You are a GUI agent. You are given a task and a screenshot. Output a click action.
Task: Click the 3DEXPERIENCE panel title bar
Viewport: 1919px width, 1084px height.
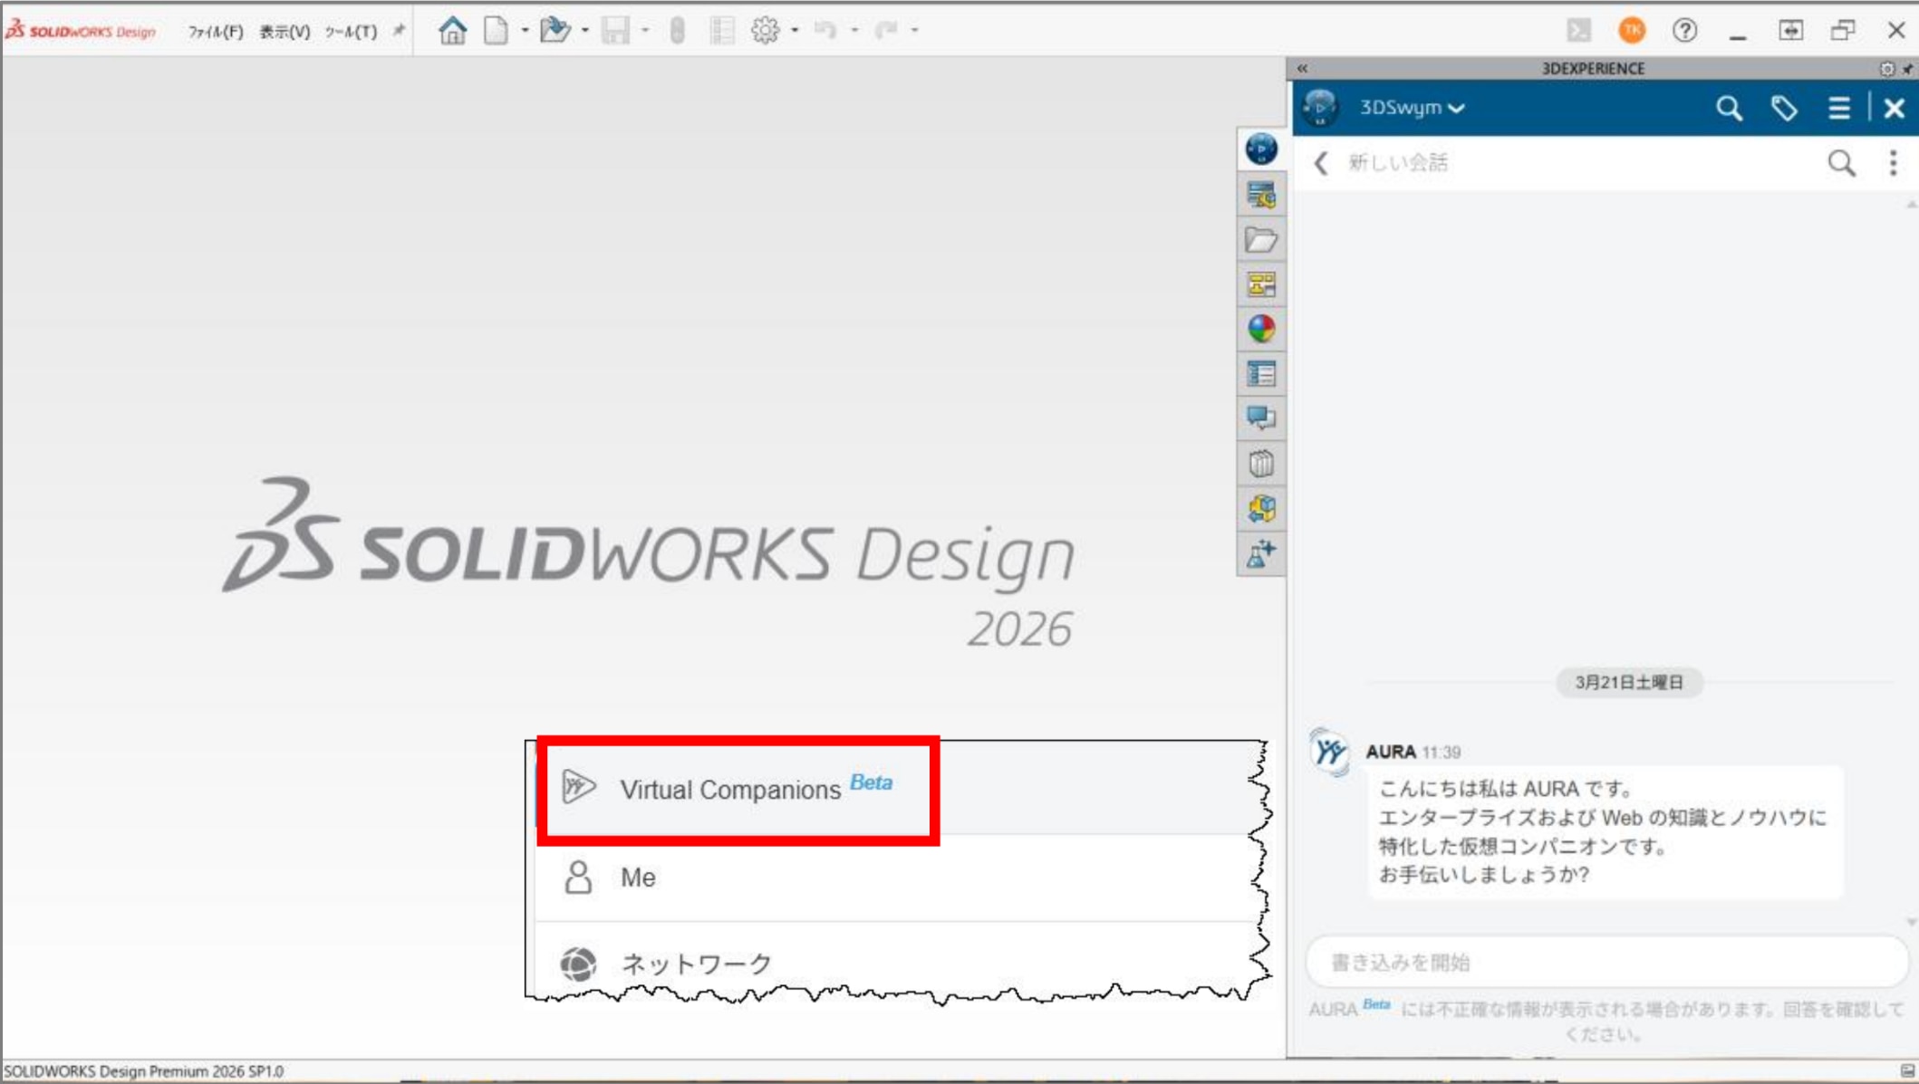[1593, 69]
